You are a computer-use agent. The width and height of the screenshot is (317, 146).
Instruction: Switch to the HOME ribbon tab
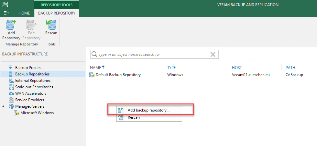pyautogui.click(x=24, y=13)
